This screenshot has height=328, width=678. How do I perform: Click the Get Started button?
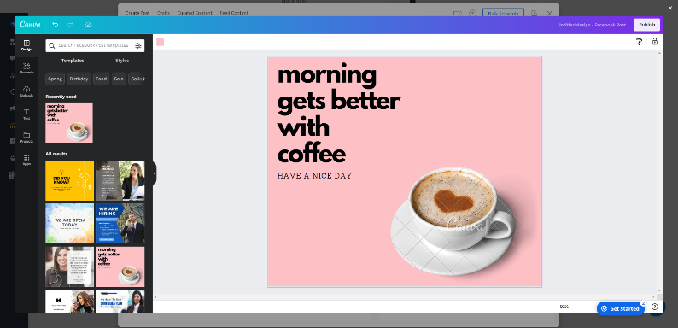click(621, 308)
